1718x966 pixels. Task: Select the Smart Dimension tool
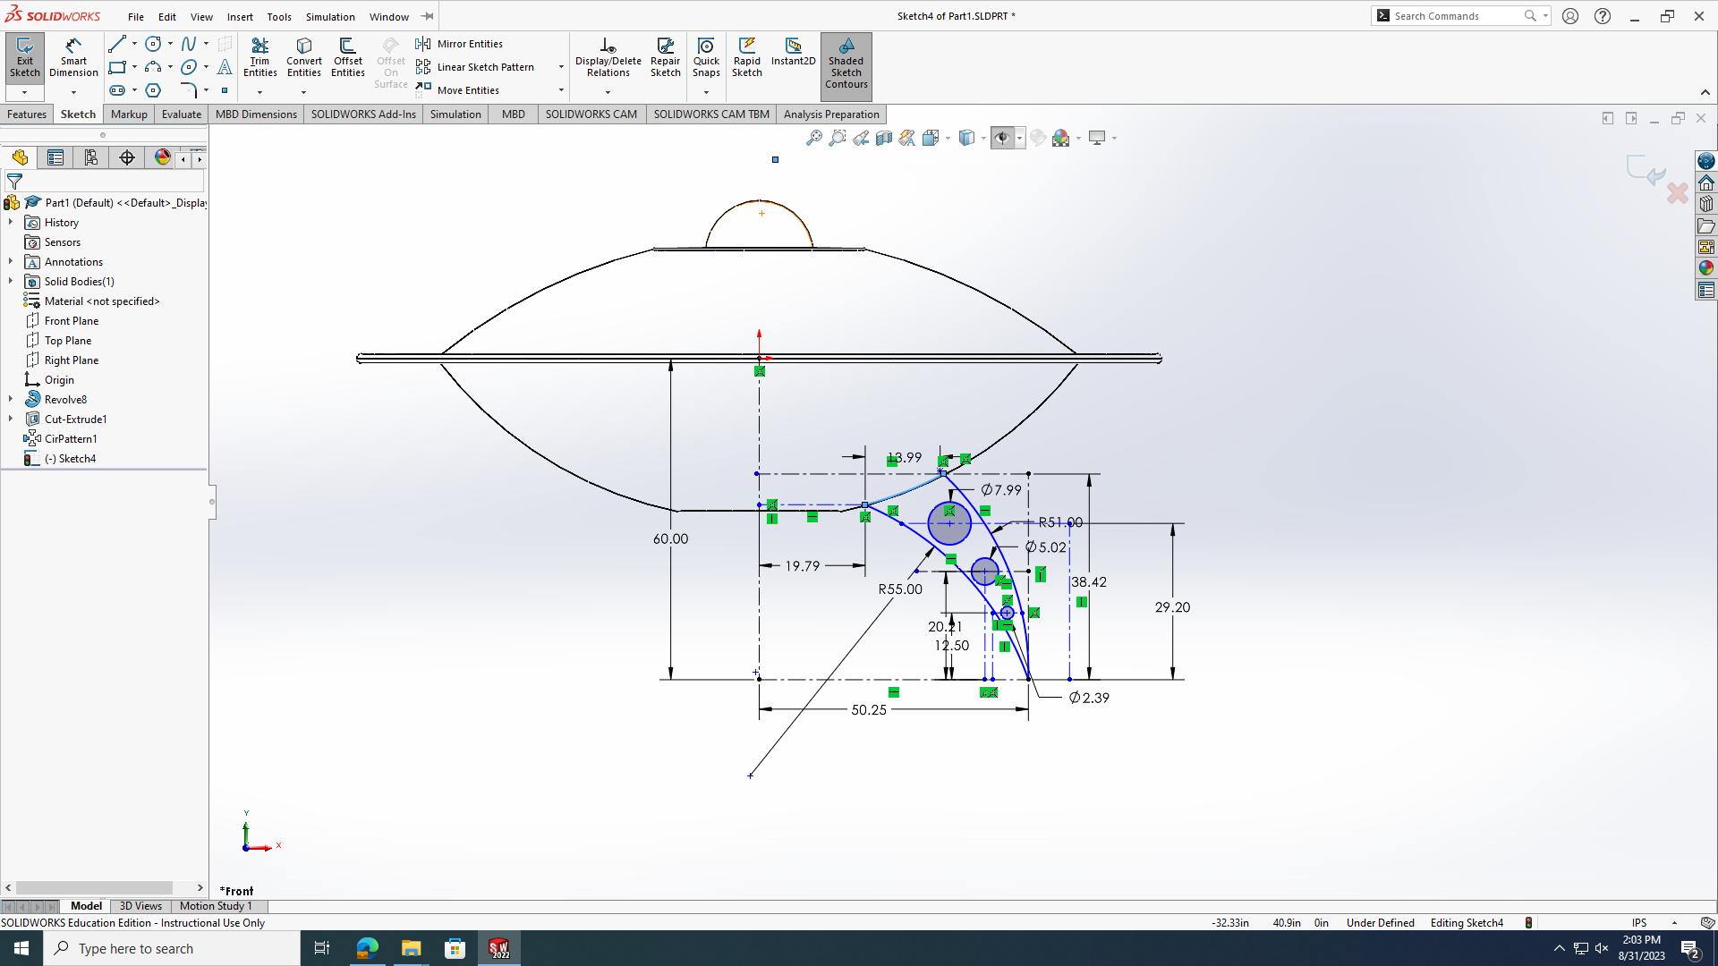(x=73, y=58)
